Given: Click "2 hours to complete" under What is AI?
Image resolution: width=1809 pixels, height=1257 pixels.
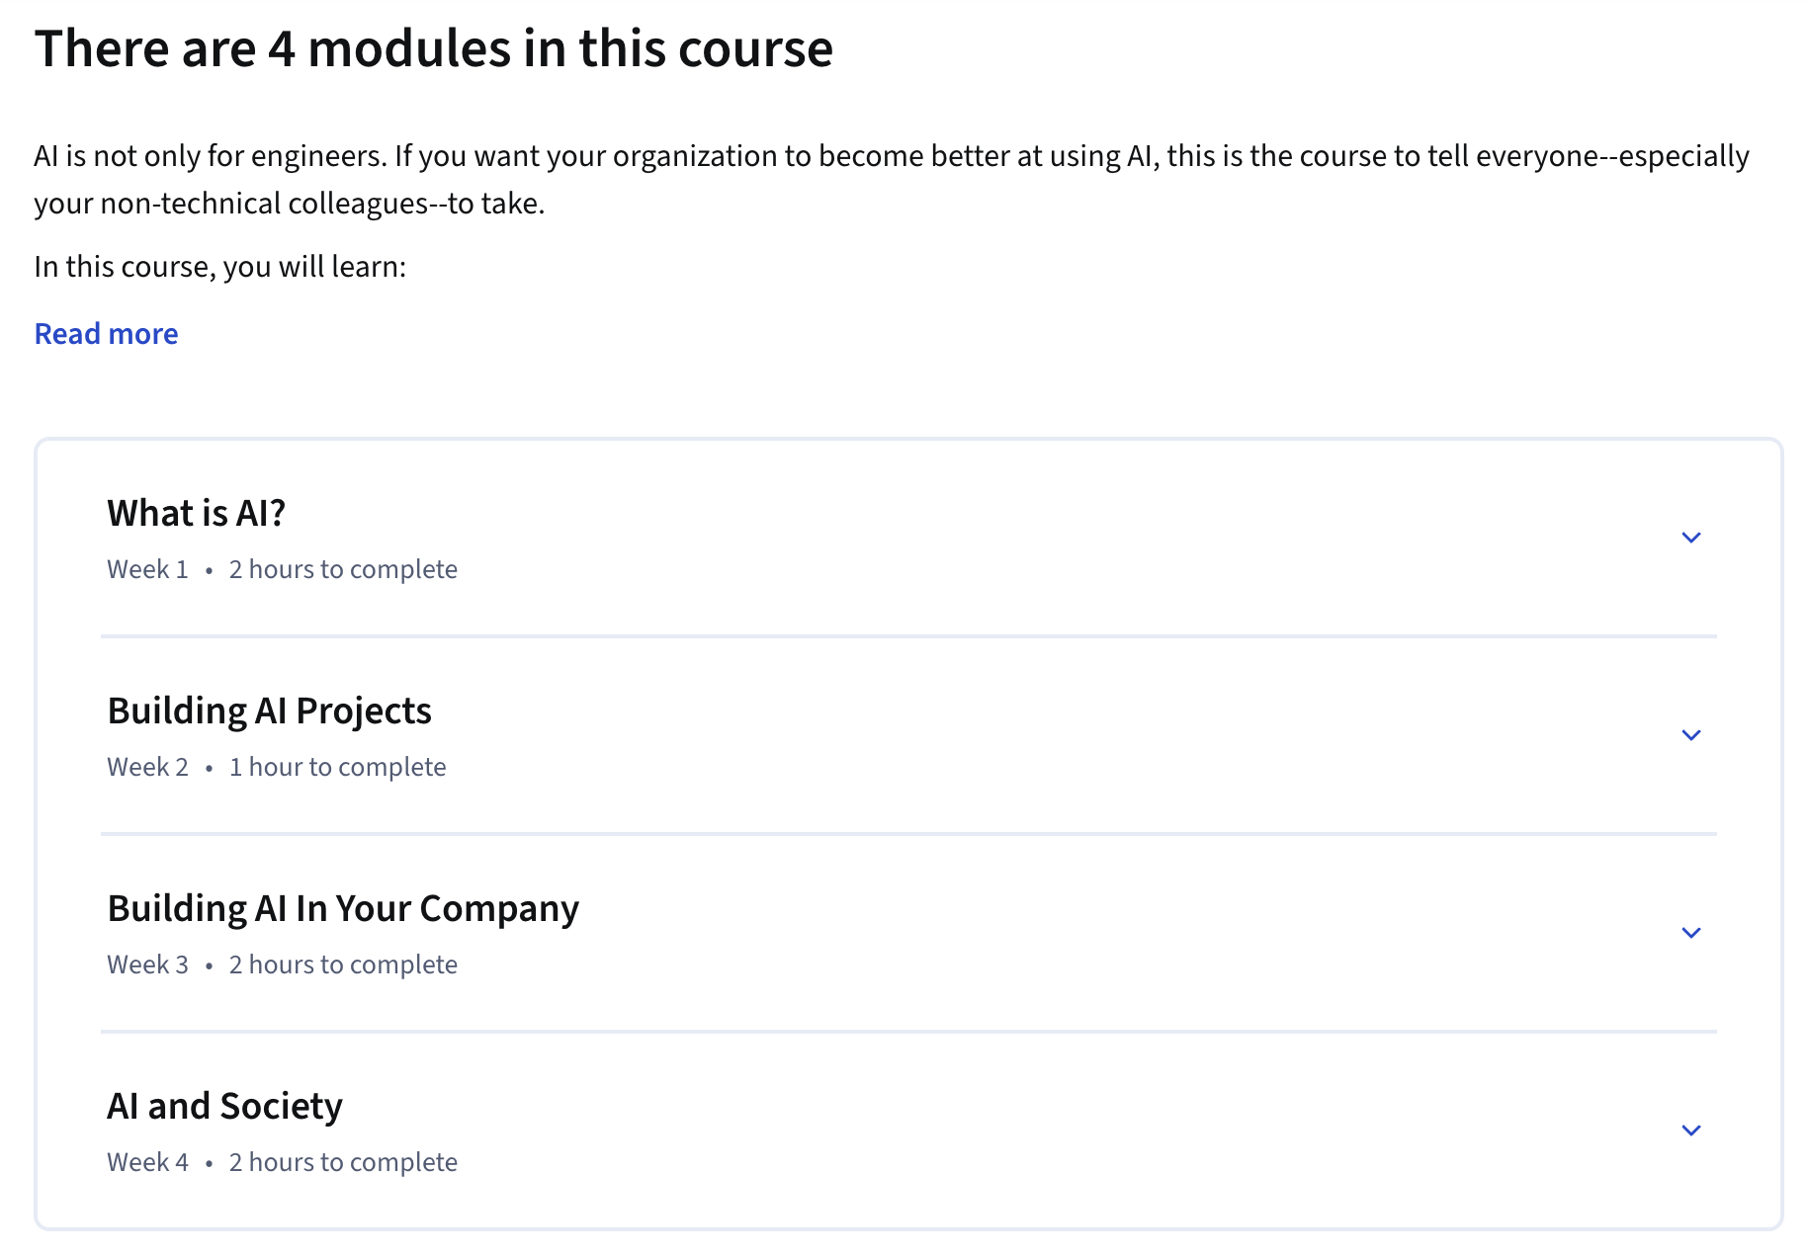Looking at the screenshot, I should (x=343, y=568).
